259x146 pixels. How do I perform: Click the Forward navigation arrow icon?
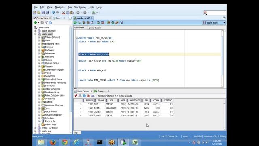coord(85,13)
